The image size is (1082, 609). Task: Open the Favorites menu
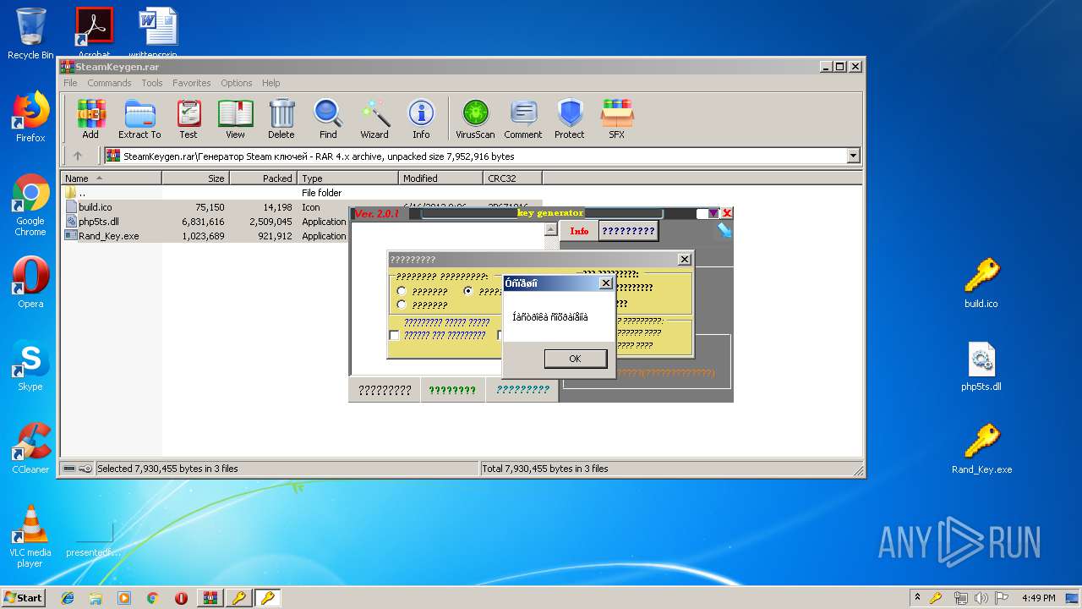[x=192, y=83]
